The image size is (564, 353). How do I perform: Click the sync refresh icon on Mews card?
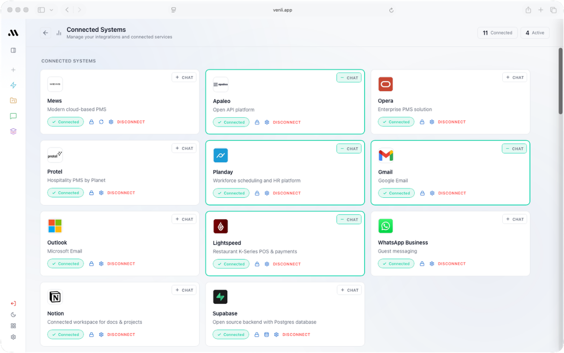click(101, 122)
